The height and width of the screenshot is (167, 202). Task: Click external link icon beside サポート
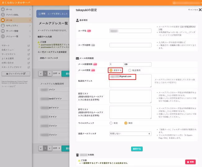(29, 46)
